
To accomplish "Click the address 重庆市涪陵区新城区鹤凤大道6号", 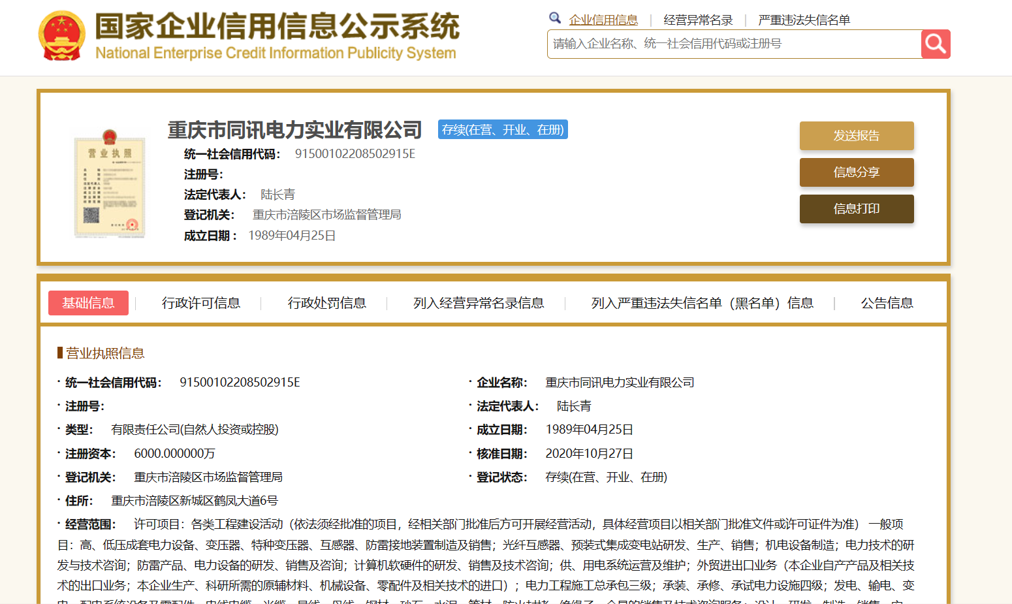I will (x=195, y=501).
